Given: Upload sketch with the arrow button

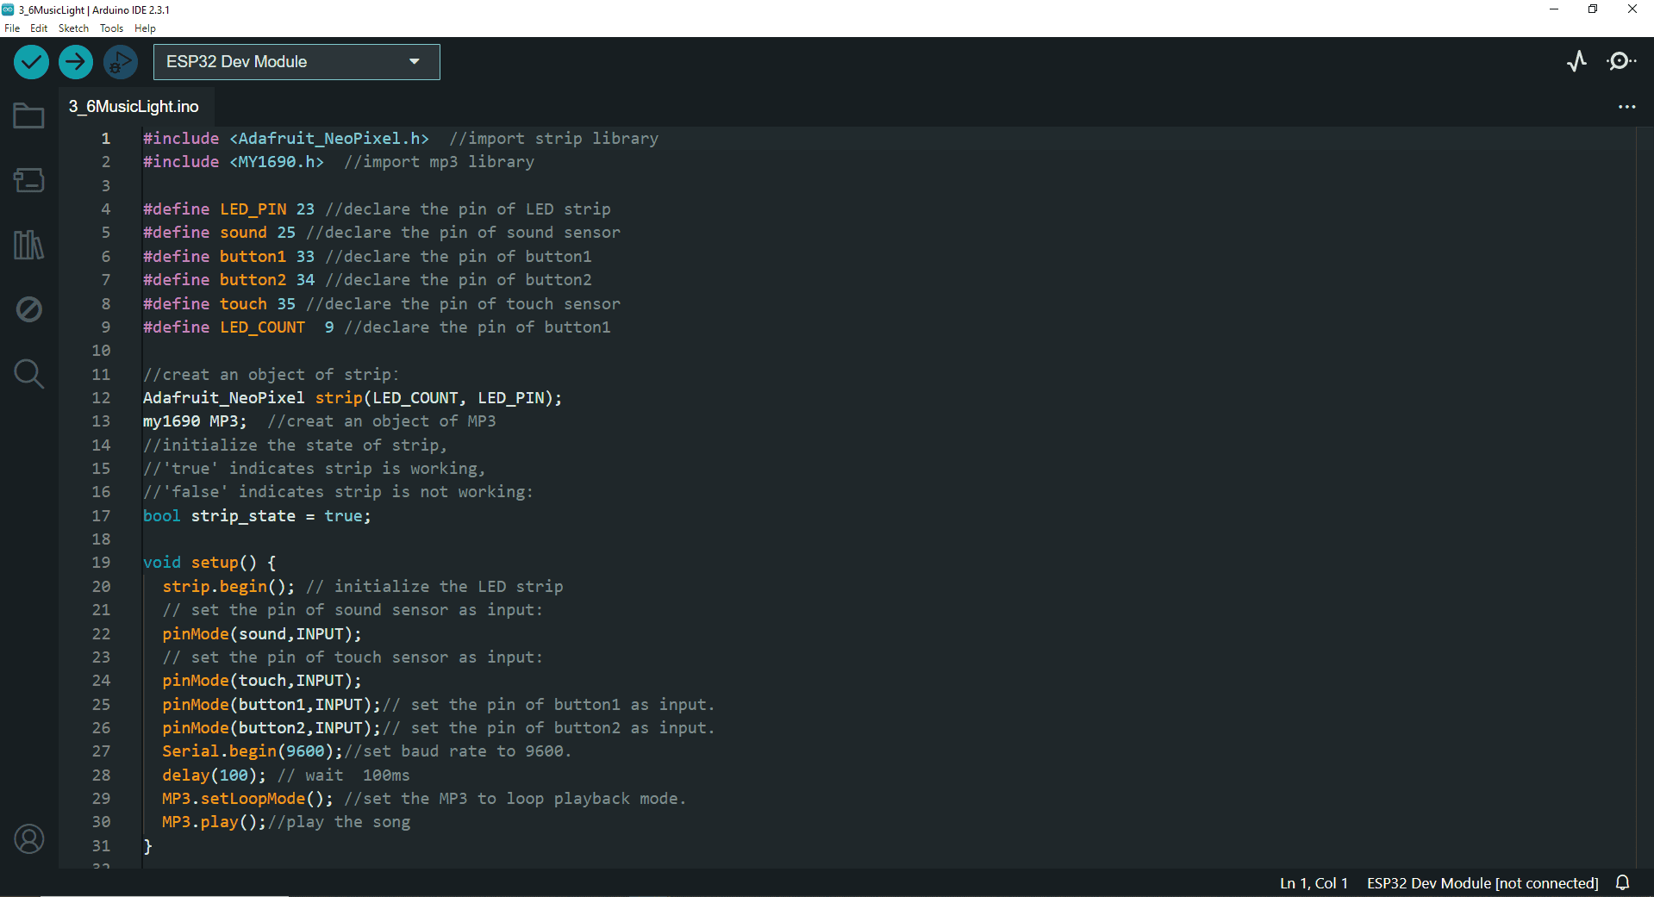Looking at the screenshot, I should (76, 62).
